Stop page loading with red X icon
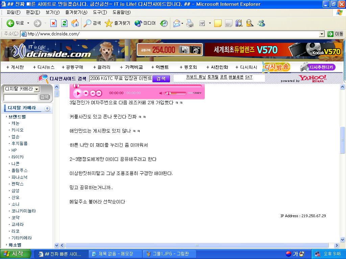The width and height of the screenshot is (346, 259). click(x=53, y=23)
